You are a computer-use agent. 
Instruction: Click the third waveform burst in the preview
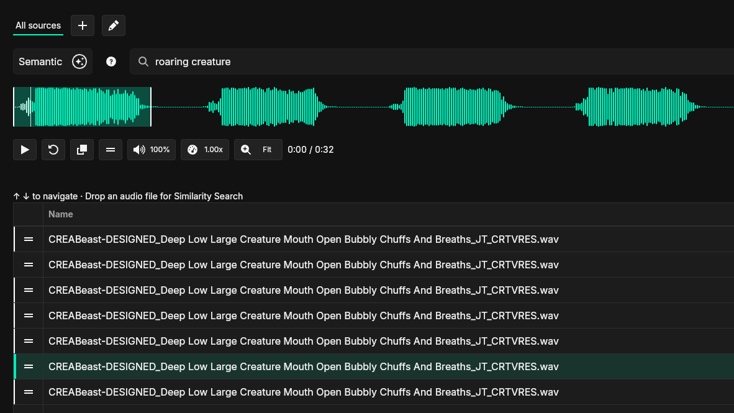tap(450, 106)
